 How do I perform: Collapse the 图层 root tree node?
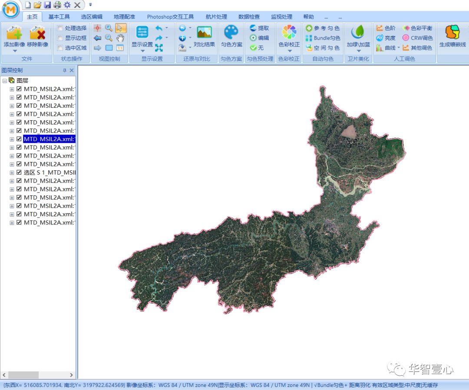[4, 81]
